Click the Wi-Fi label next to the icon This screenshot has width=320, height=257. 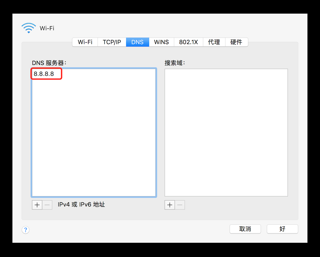click(47, 28)
